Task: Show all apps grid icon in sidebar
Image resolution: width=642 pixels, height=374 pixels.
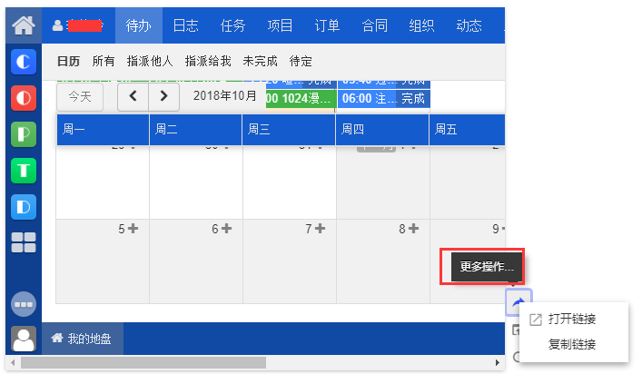Action: click(24, 242)
